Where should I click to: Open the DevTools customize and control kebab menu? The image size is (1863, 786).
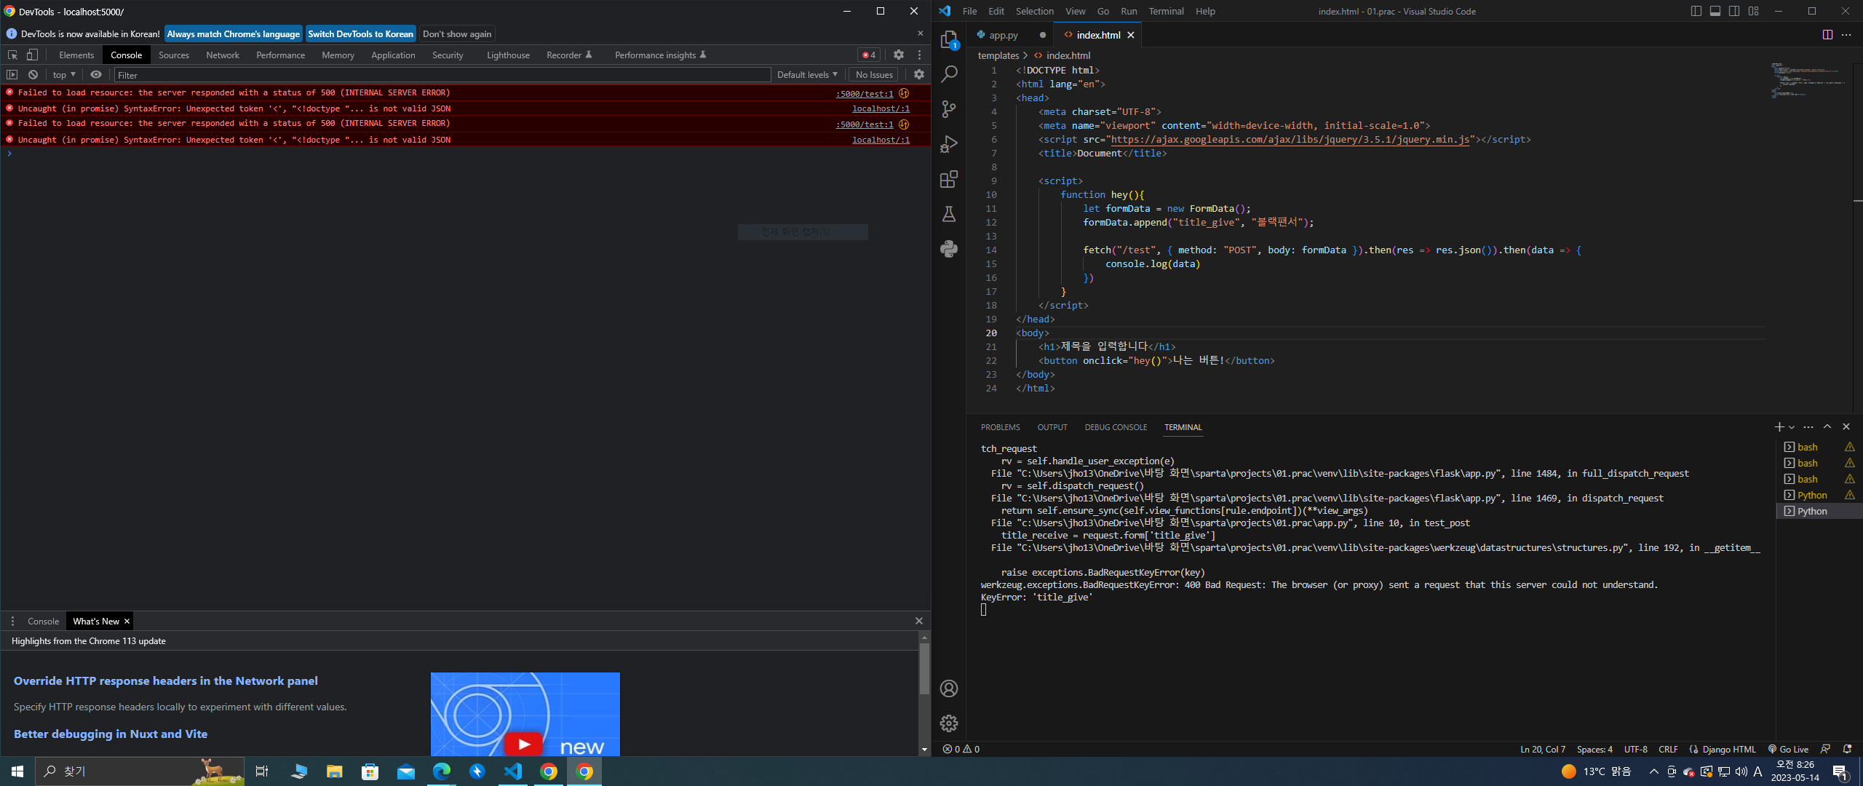click(920, 55)
